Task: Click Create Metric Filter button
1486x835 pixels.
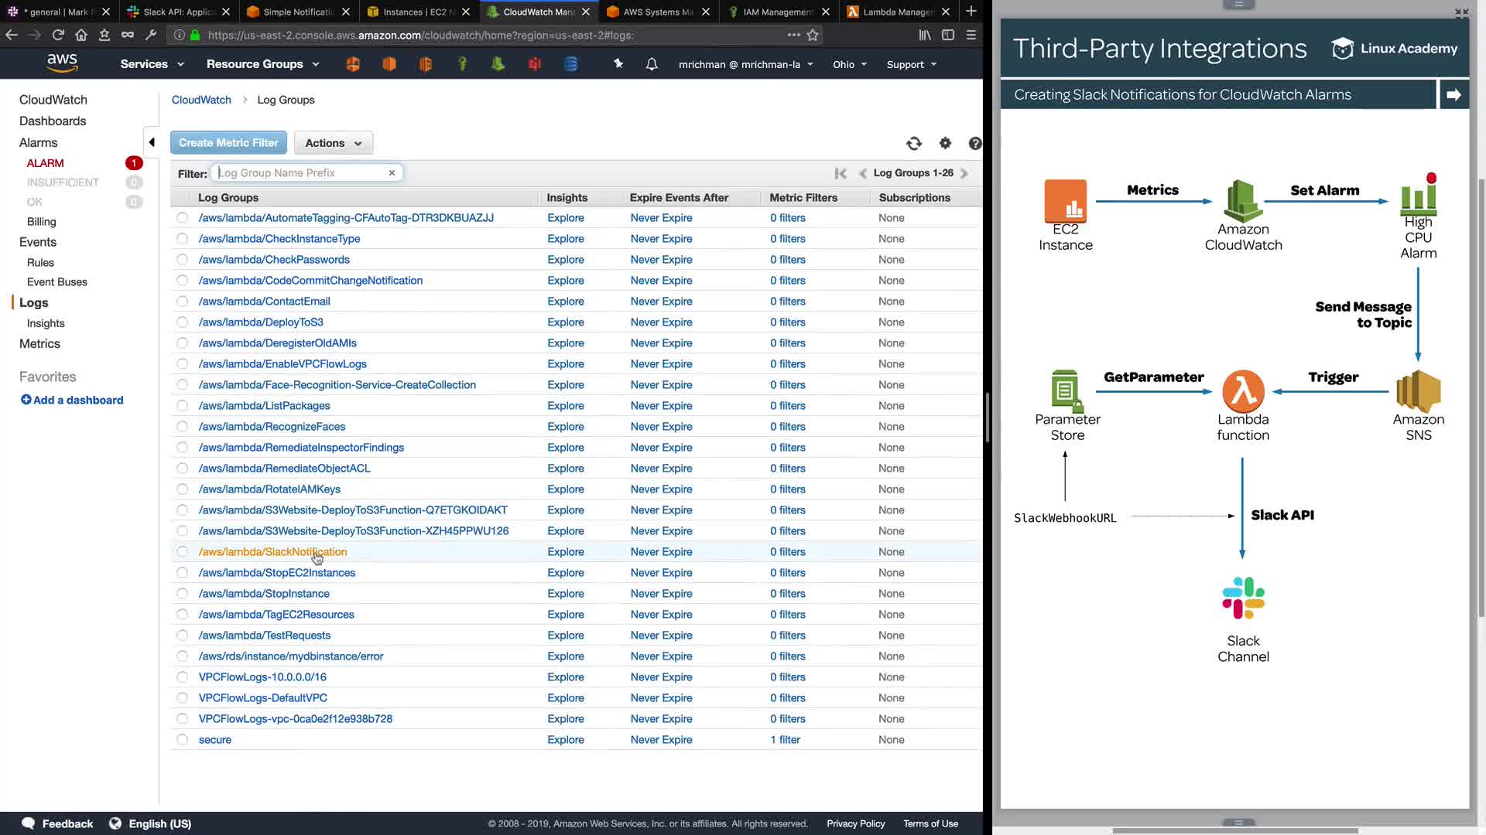Action: [x=228, y=143]
